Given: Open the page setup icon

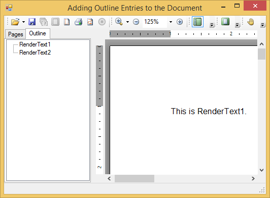Looking at the screenshot, I should click(67, 22).
